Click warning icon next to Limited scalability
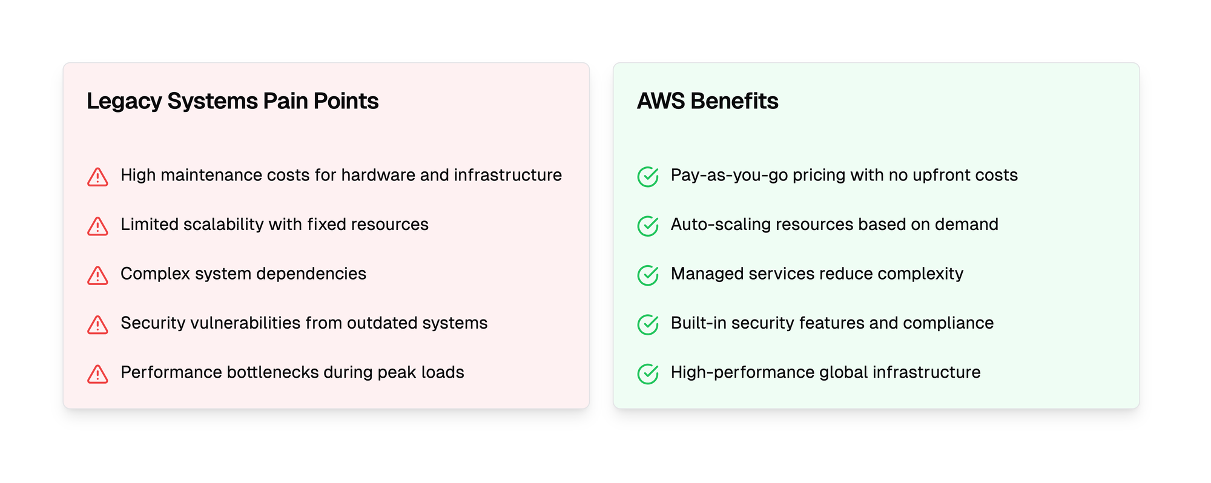Screen dimensions: 1211x483 tap(97, 226)
